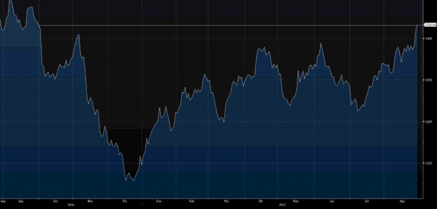Click the 1250 y-axis tick label
This screenshot has width=437, height=209.
[428, 80]
